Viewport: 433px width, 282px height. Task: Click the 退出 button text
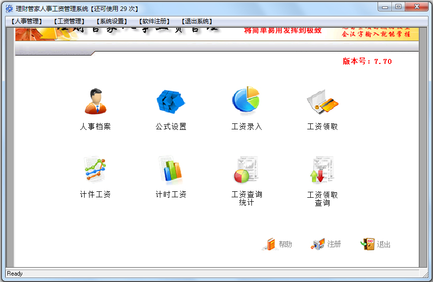(384, 244)
